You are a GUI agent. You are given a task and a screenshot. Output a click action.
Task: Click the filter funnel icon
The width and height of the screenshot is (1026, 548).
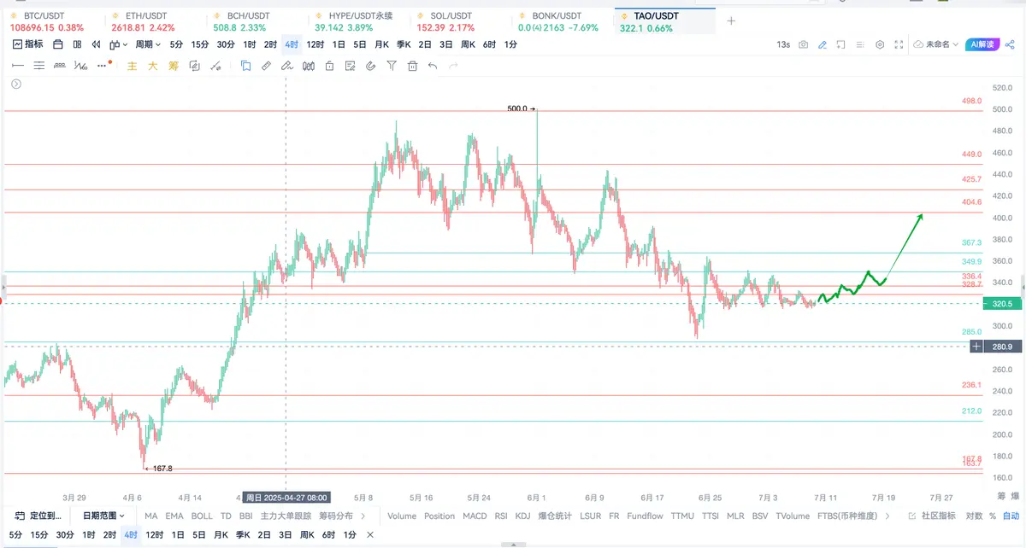392,65
